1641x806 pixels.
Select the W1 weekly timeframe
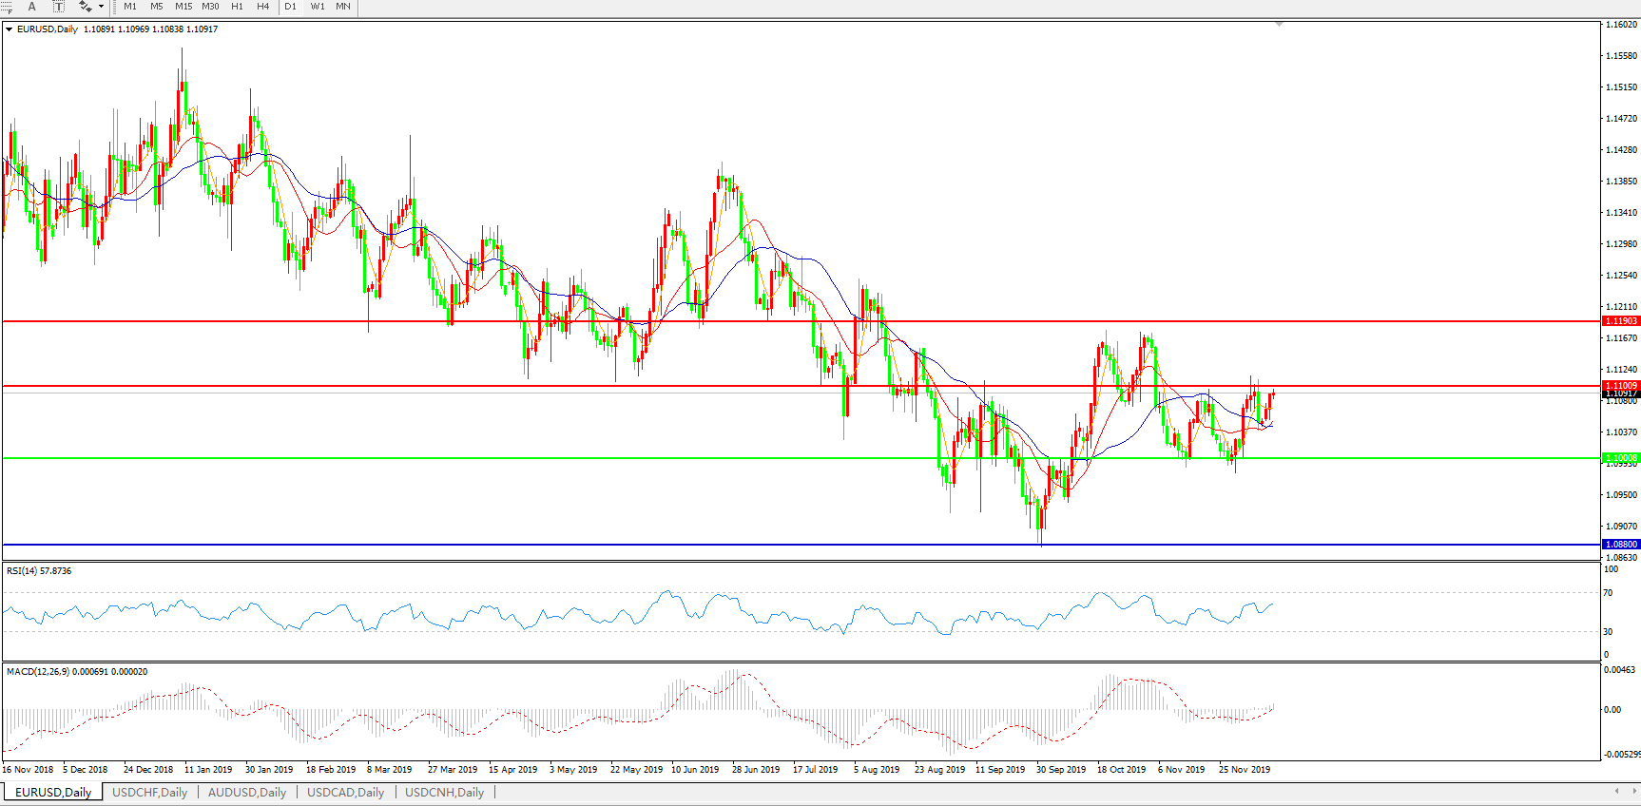318,7
